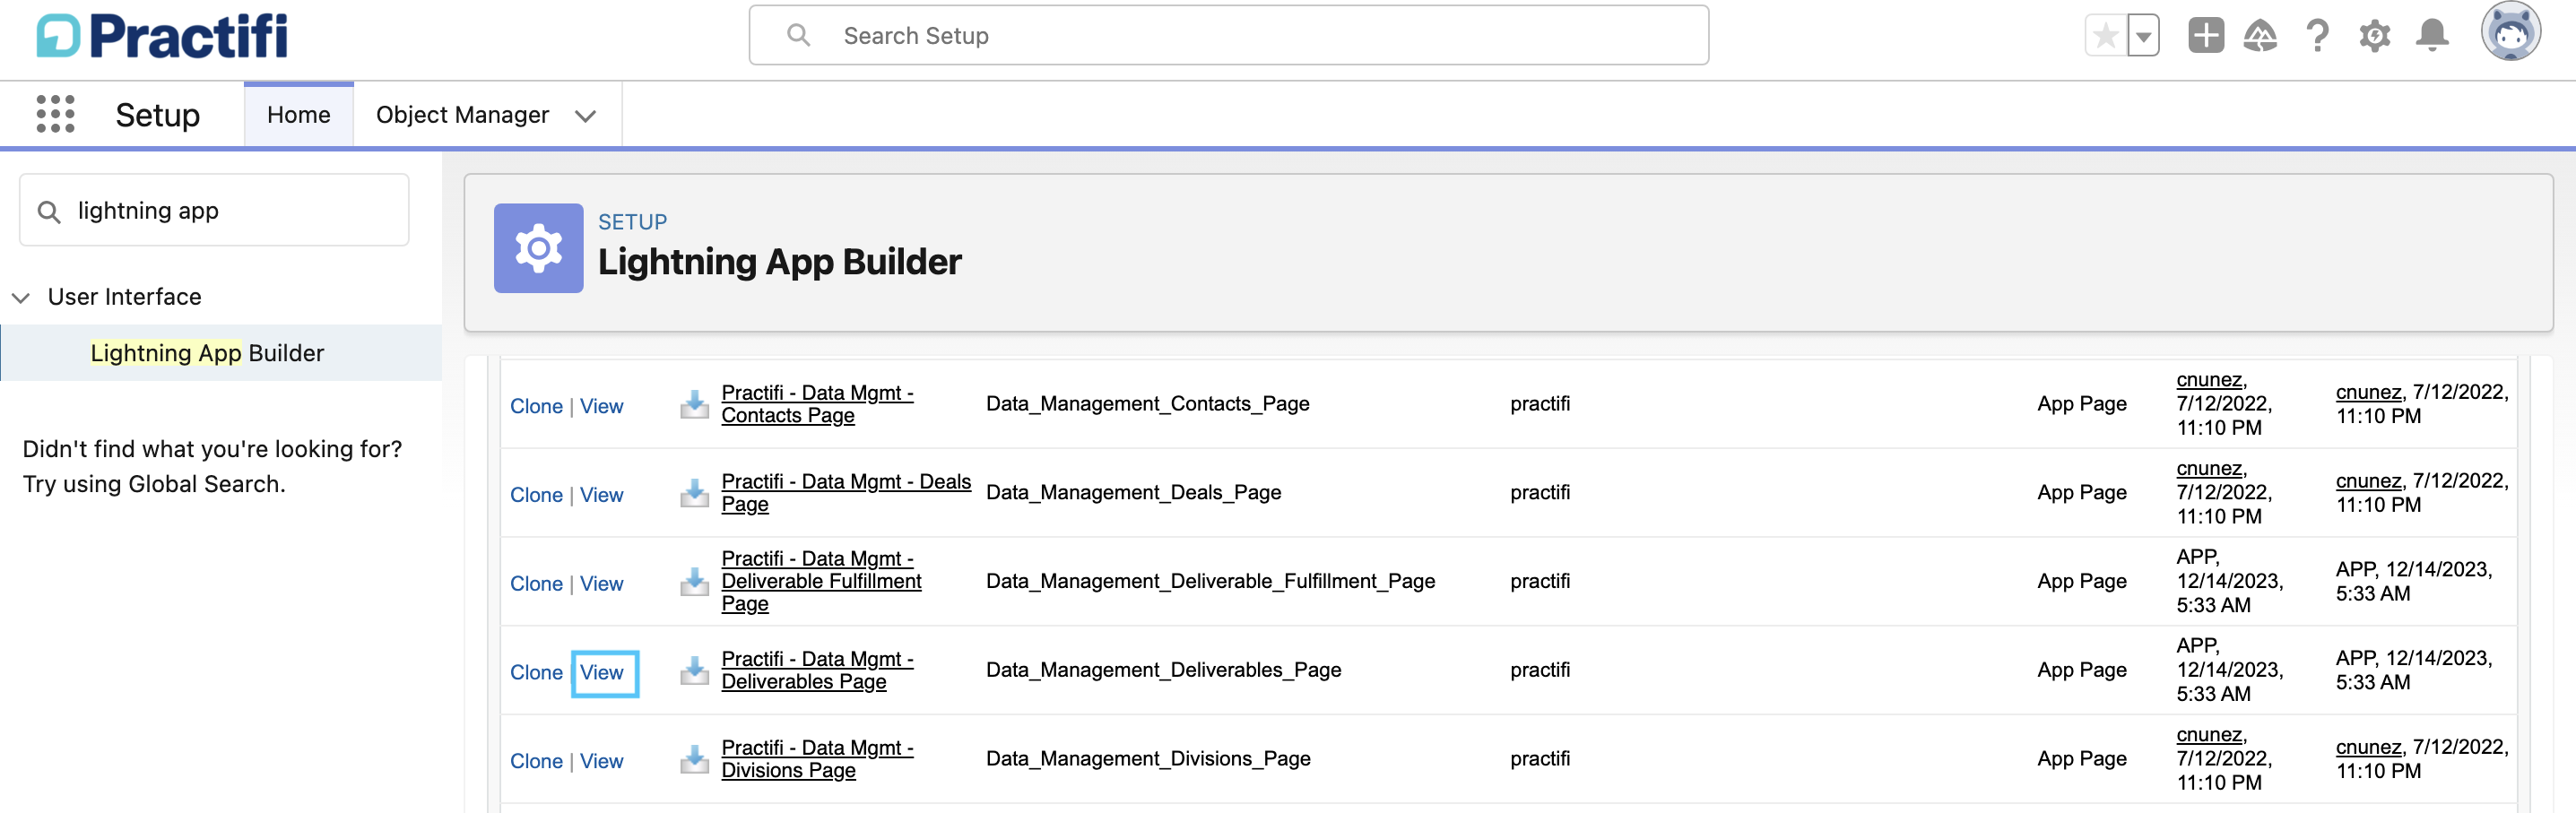Open cnunez last-modified link in Deals row
2576x813 pixels.
[x=2368, y=481]
